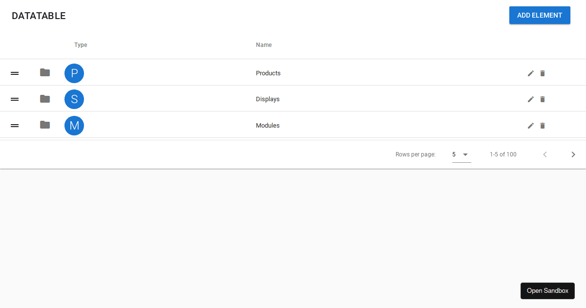Viewport: 586px width, 308px height.
Task: Open Sandbox via the bottom-right button
Action: [x=547, y=290]
